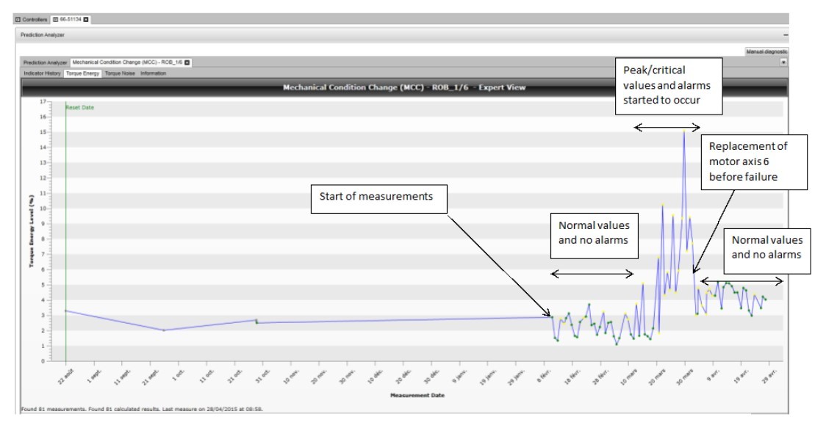The width and height of the screenshot is (815, 428).
Task: Switch to the Indicator History tab
Action: point(42,73)
